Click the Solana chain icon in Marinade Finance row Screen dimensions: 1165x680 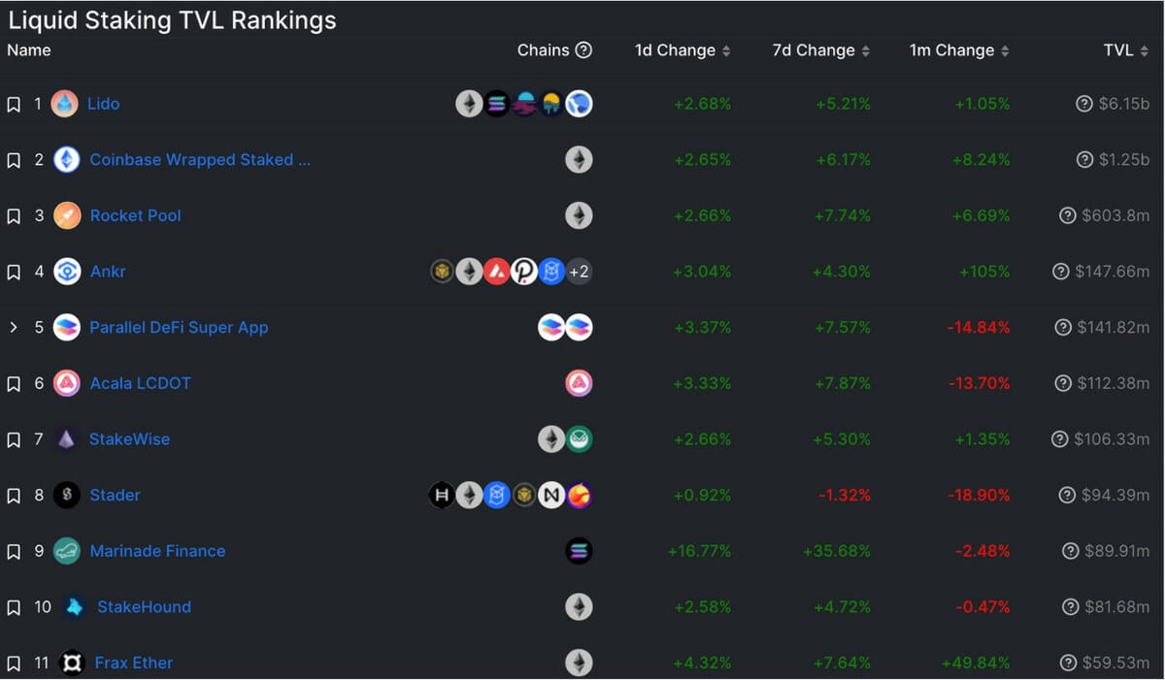(x=579, y=551)
